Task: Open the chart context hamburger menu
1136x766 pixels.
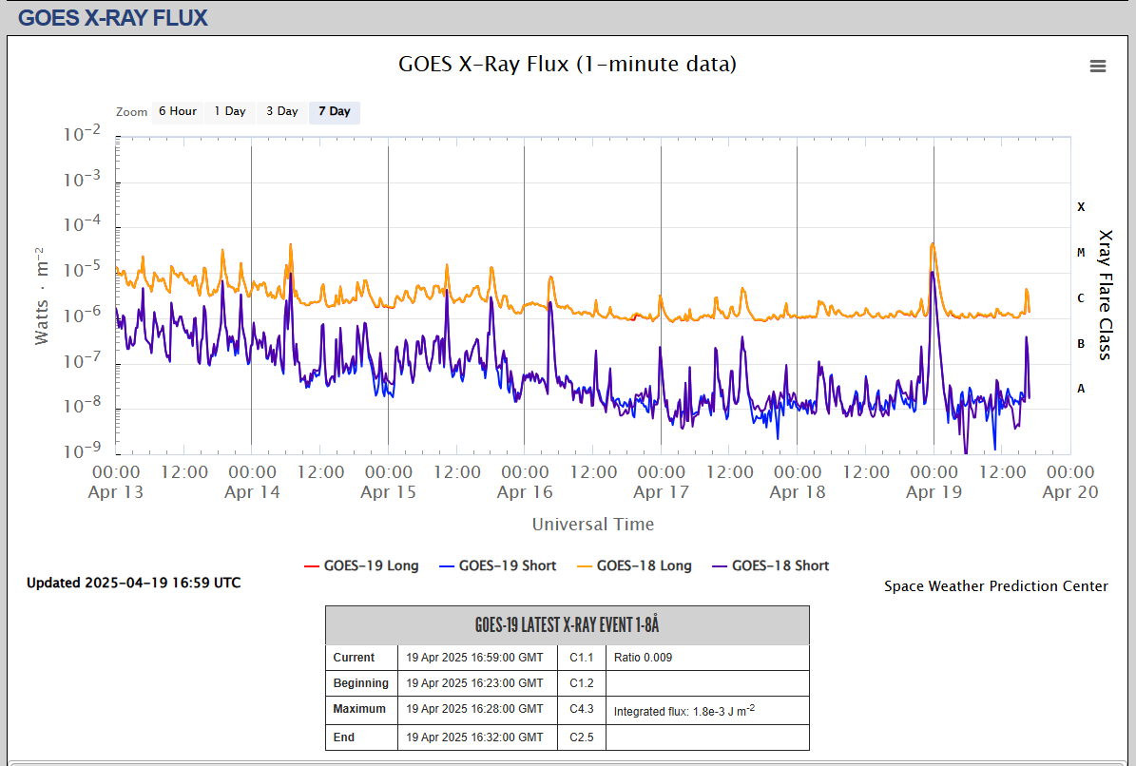Action: 1098,66
